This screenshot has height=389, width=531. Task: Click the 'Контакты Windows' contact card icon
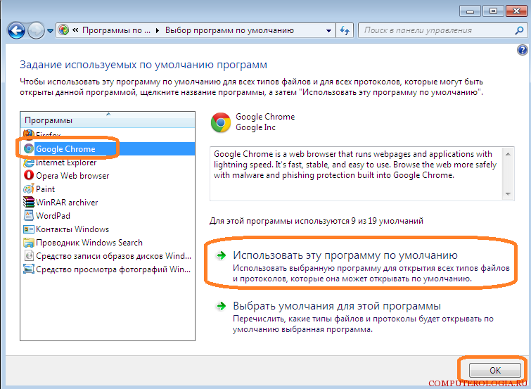tap(29, 229)
